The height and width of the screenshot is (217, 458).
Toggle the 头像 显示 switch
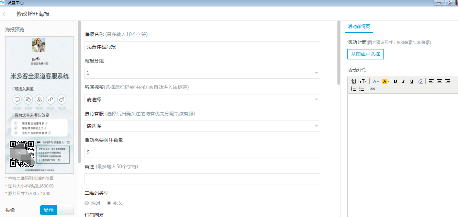coord(57,210)
